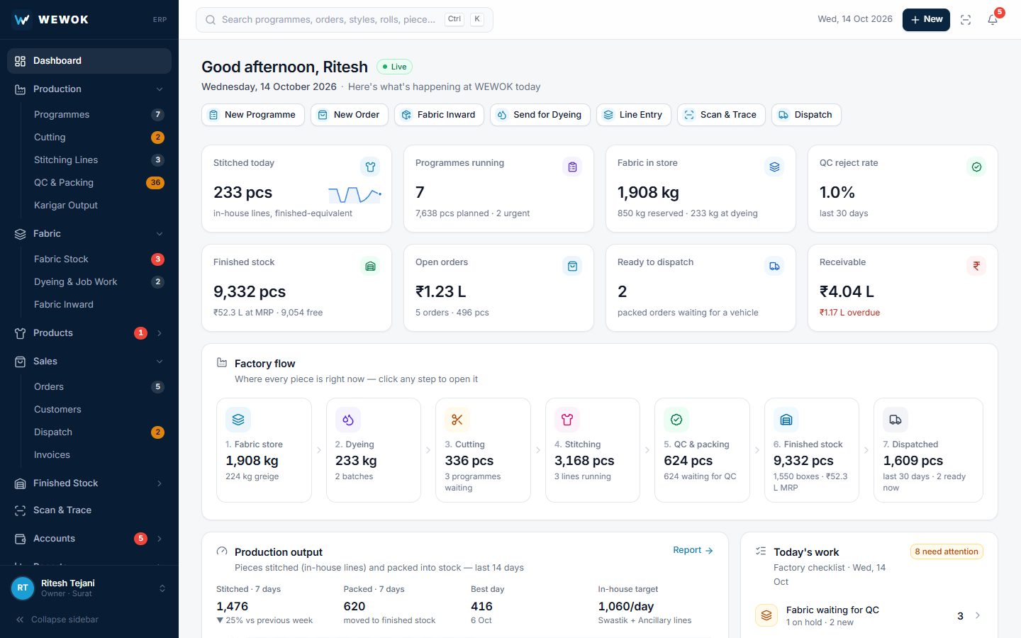
Task: Collapse the Production section chevron
Action: pos(160,89)
